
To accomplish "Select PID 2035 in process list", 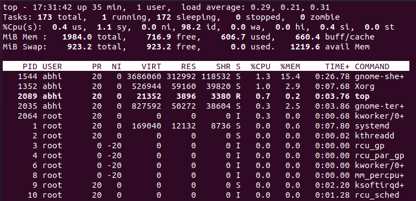I will coord(28,106).
